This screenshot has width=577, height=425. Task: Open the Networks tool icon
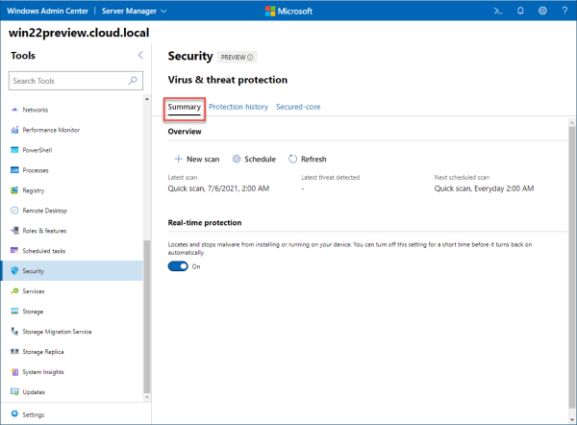(x=14, y=110)
